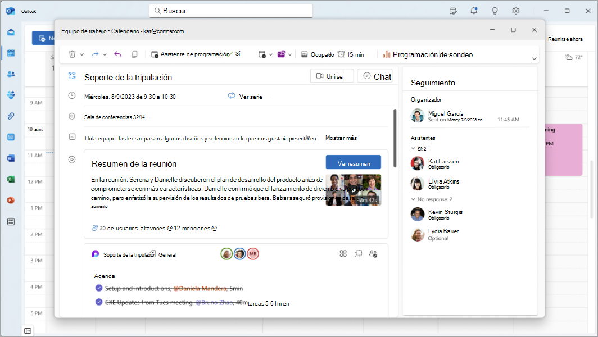Open Mail in the Outlook sidebar
The height and width of the screenshot is (337, 598).
[11, 32]
